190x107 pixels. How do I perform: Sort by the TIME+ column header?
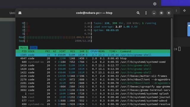pos(113,51)
